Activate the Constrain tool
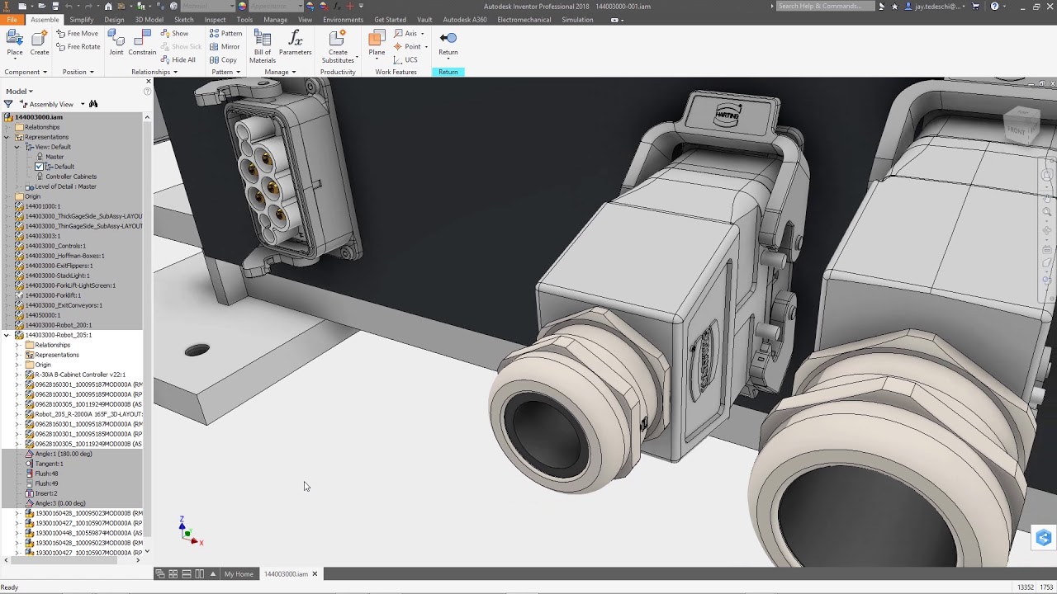This screenshot has height=594, width=1057. tap(142, 43)
